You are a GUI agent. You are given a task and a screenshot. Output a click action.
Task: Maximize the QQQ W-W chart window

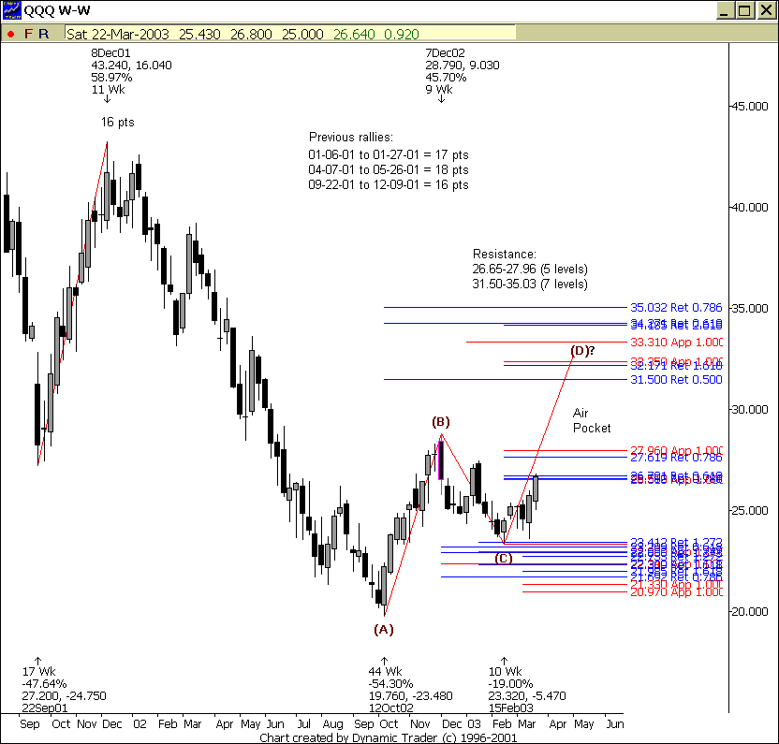coord(744,10)
